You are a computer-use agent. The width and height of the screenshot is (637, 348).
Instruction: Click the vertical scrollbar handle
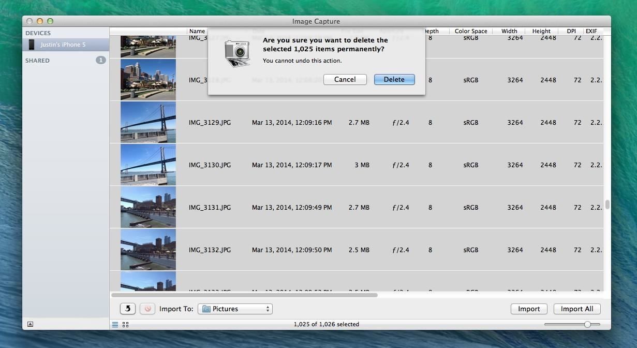608,205
